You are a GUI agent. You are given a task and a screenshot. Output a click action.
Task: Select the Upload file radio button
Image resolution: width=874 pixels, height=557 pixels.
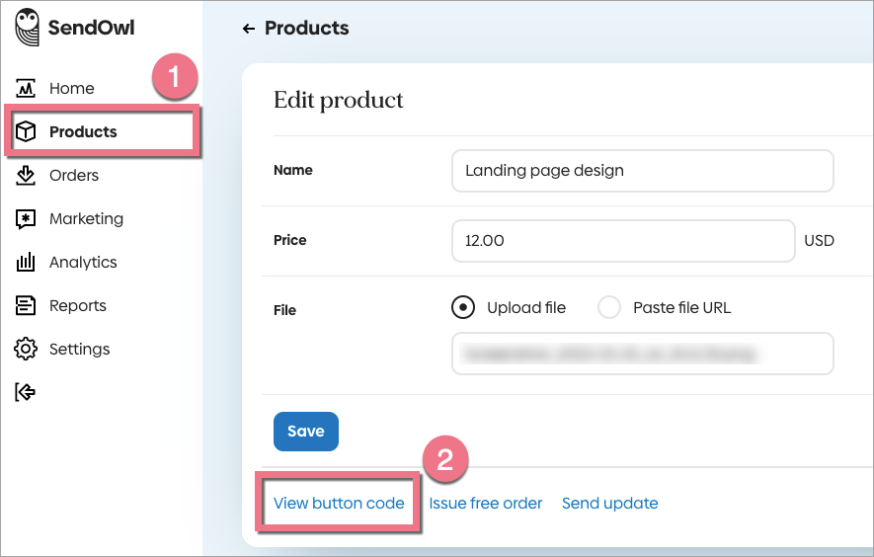(x=462, y=307)
